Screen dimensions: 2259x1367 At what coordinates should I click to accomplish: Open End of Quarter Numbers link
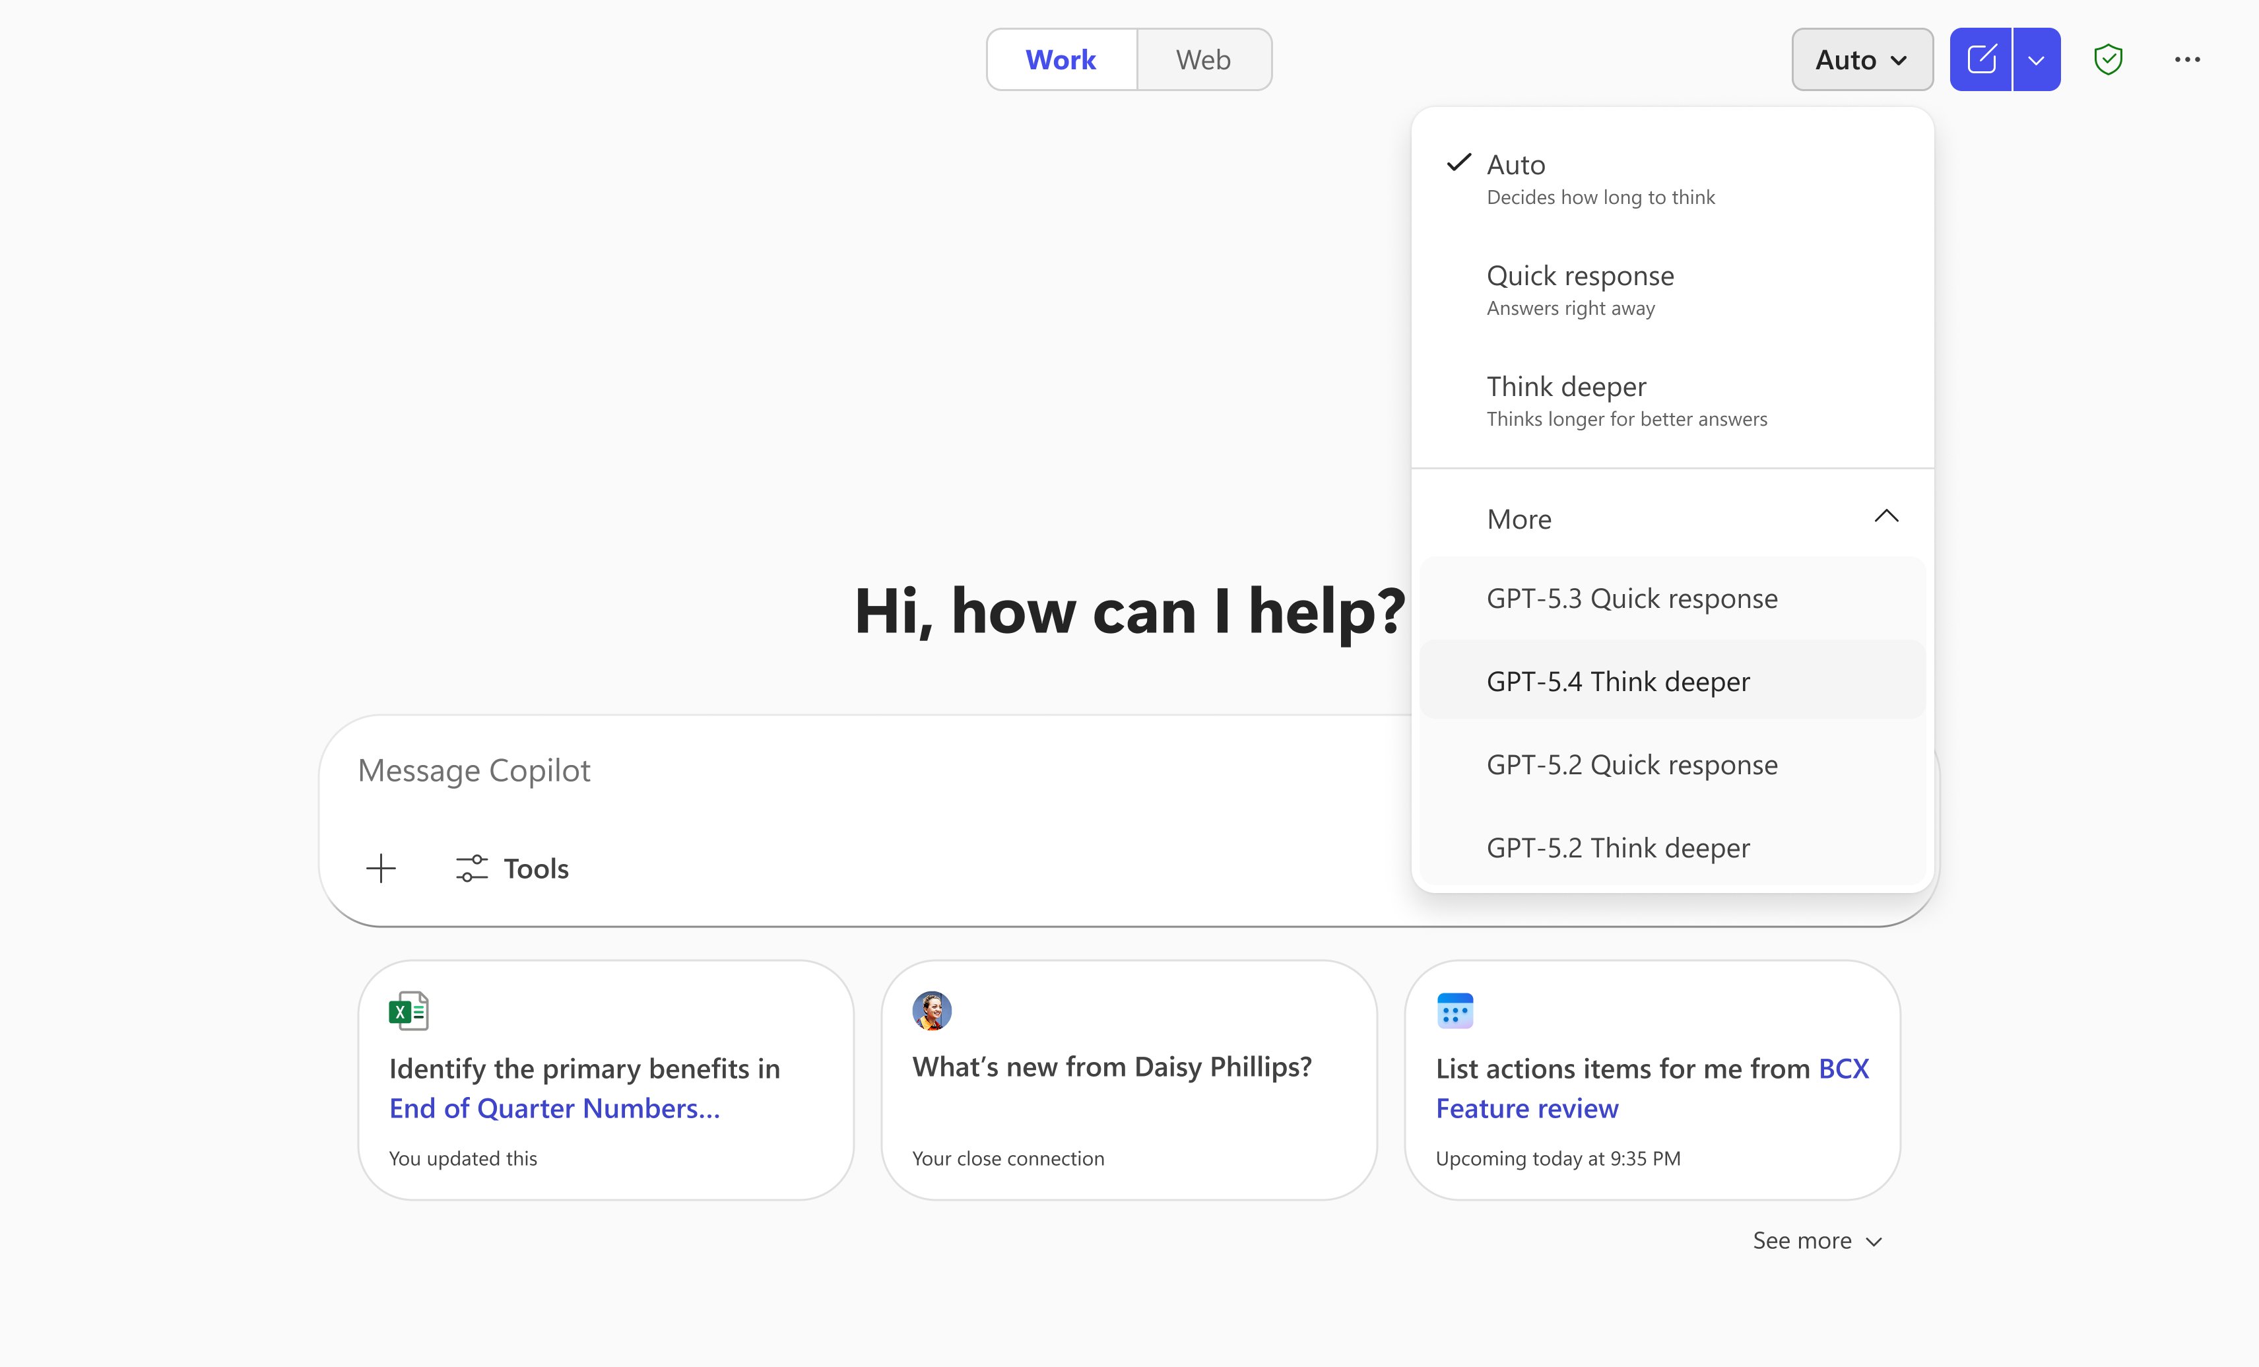point(554,1108)
